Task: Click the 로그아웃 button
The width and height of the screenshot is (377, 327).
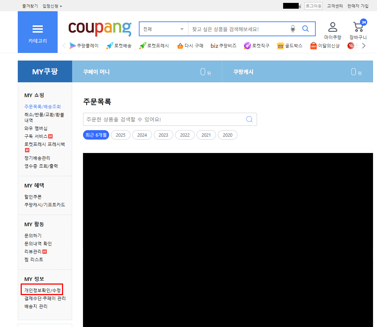Action: (x=313, y=6)
